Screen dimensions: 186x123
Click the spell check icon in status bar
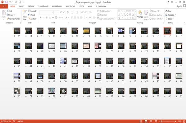[14, 121]
